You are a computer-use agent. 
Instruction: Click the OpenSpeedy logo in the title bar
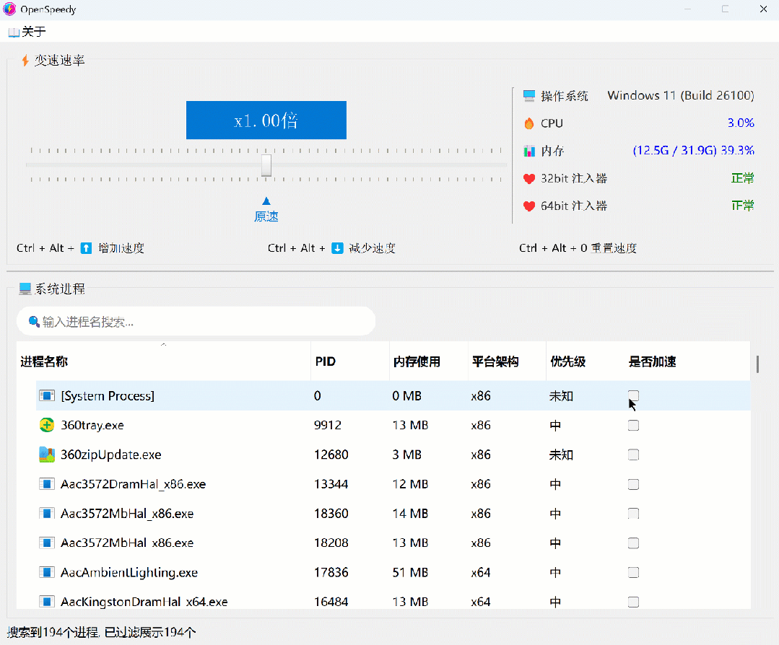click(9, 9)
